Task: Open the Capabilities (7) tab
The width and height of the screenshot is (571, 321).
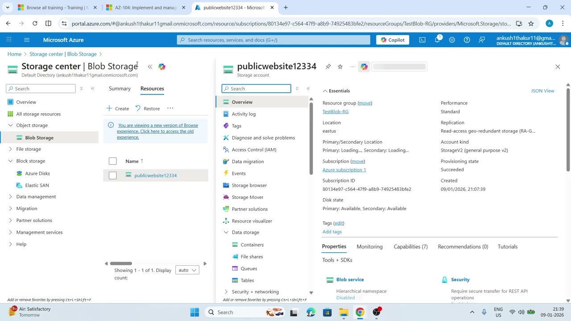Action: (x=410, y=247)
